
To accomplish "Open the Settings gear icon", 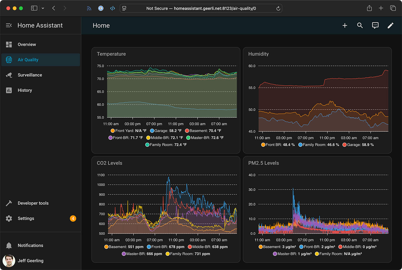I will (9, 219).
